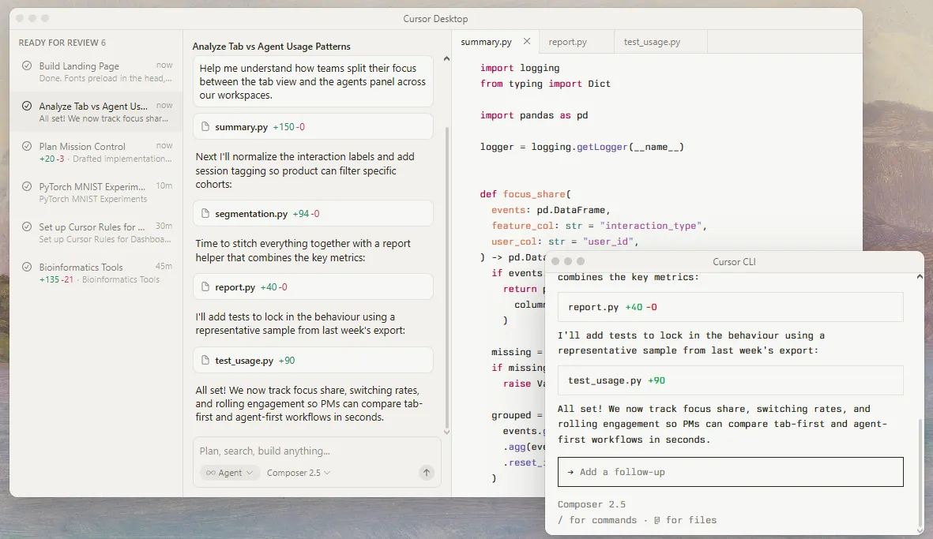Click the 'All set!' summary in Cursor CLI
Screen dimensions: 933x539
pos(722,425)
